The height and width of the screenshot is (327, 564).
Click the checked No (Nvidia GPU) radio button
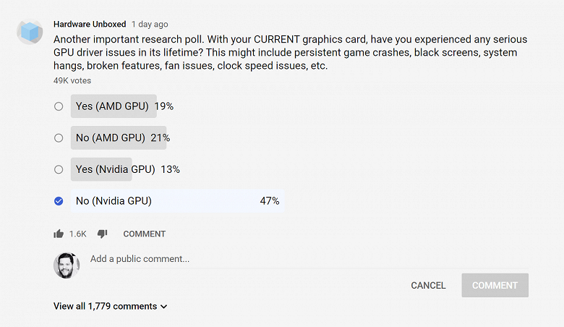(59, 201)
